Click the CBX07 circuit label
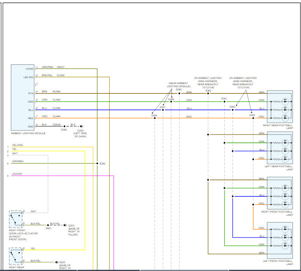The width and height of the screenshot is (301, 271). coord(61,67)
